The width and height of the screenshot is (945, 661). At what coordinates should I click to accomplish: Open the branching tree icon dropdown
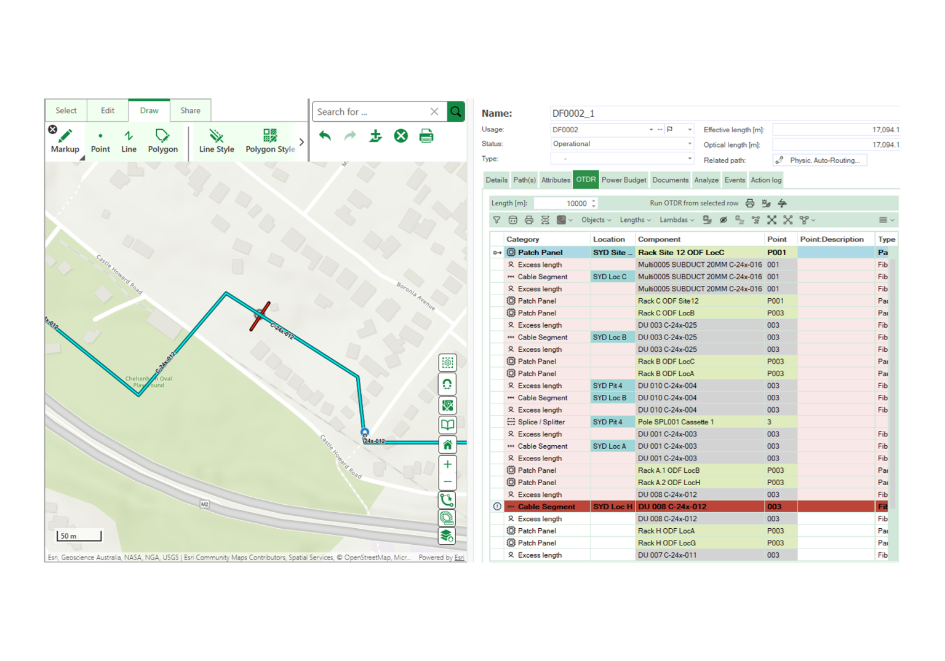coord(807,220)
